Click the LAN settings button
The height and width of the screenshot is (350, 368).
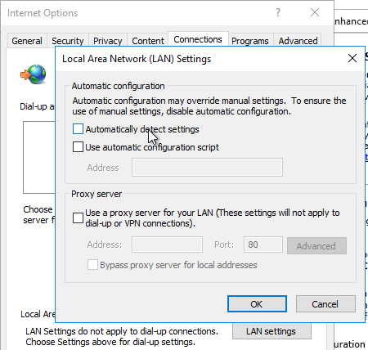click(272, 331)
